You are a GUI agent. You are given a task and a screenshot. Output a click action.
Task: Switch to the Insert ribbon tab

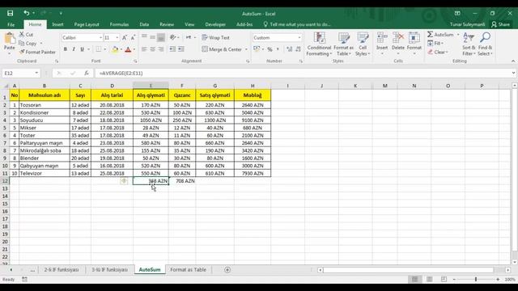57,24
